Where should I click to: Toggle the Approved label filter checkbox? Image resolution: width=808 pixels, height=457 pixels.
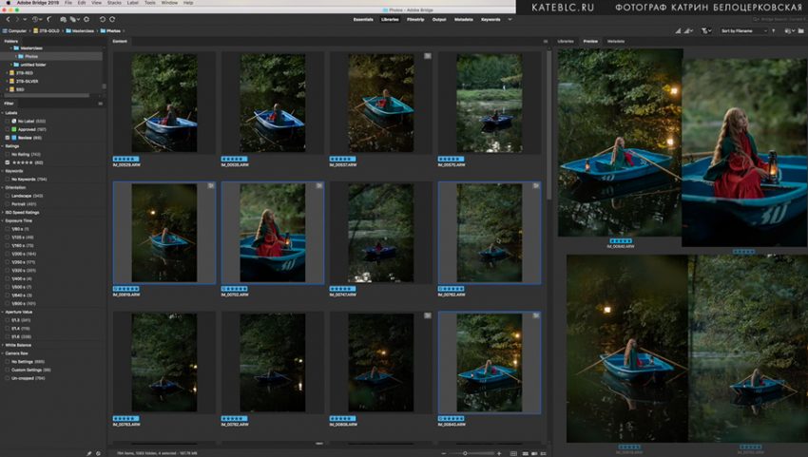click(x=8, y=129)
